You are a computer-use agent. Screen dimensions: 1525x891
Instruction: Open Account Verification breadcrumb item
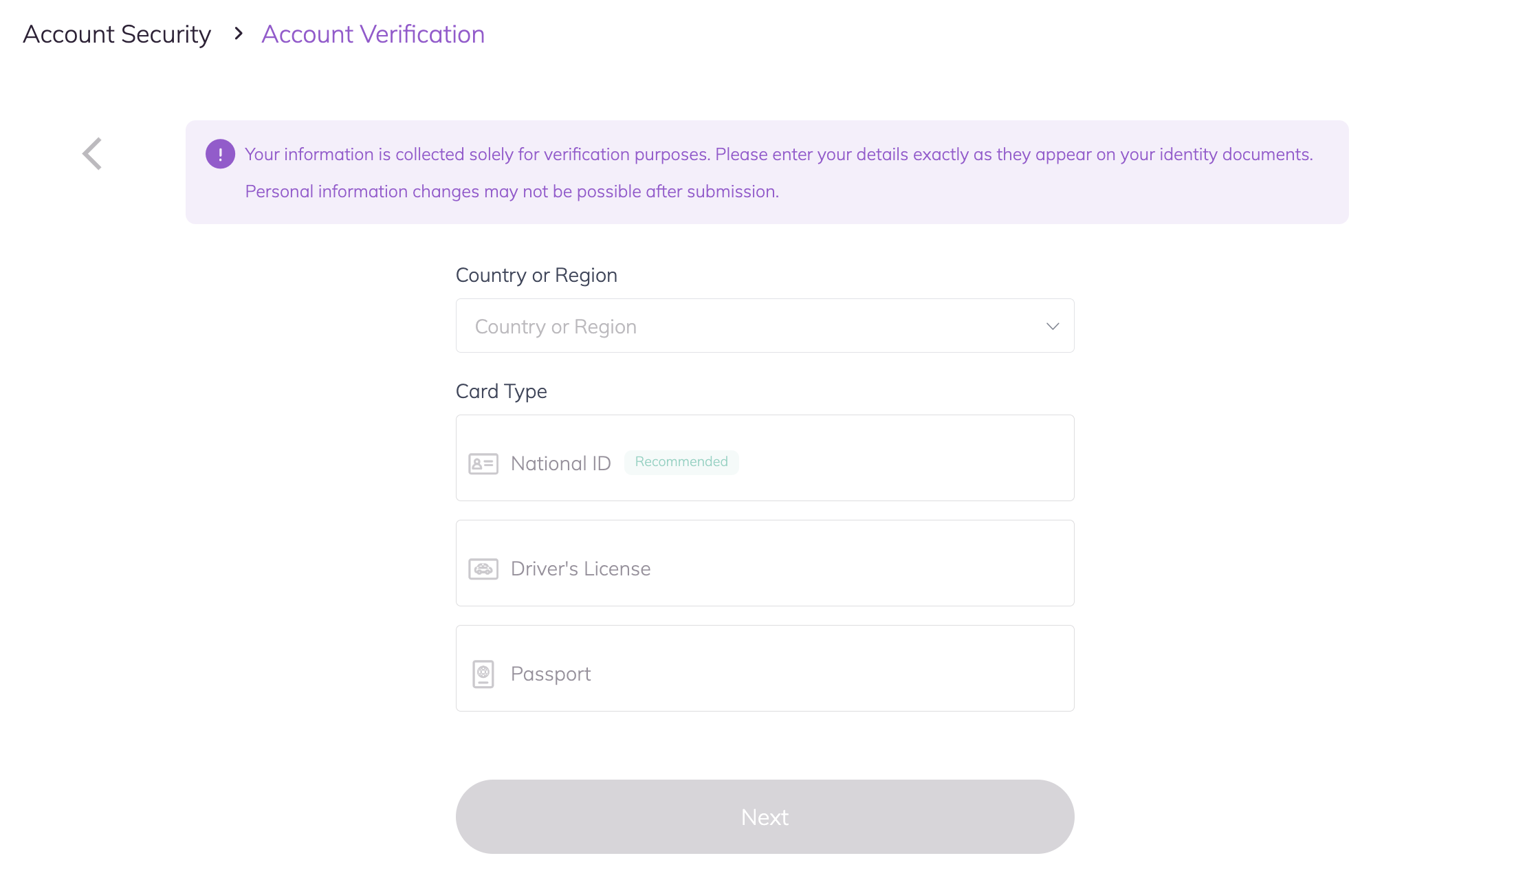click(x=373, y=34)
